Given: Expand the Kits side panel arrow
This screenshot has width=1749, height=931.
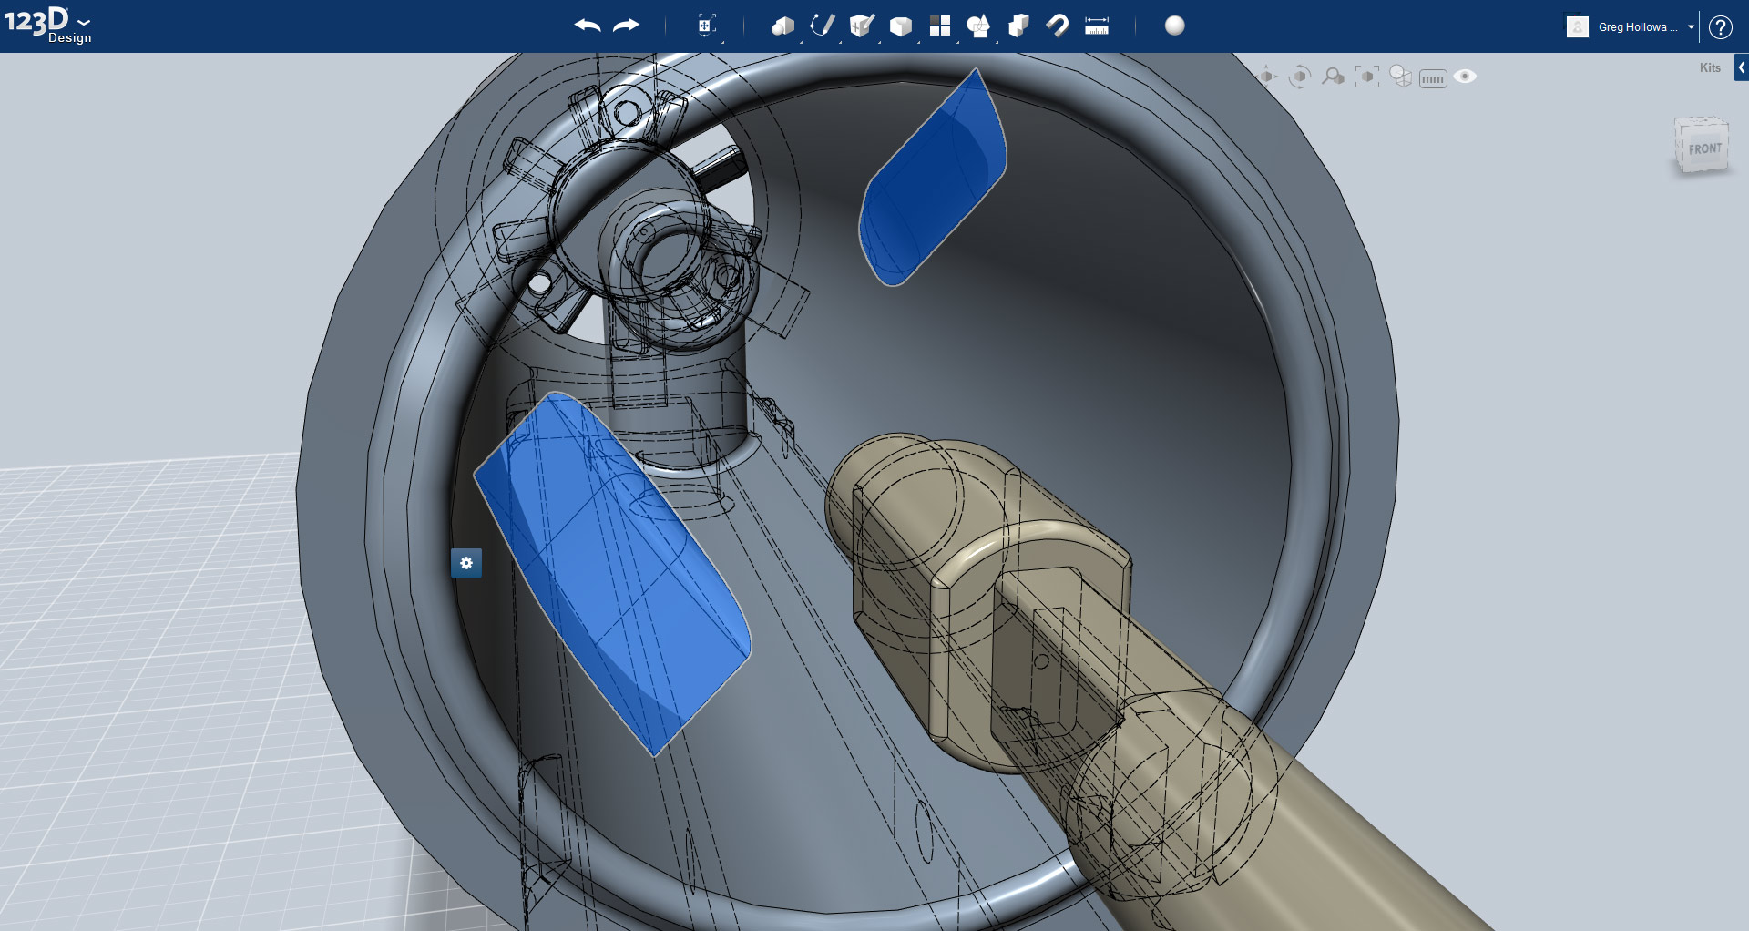Looking at the screenshot, I should click(x=1742, y=67).
